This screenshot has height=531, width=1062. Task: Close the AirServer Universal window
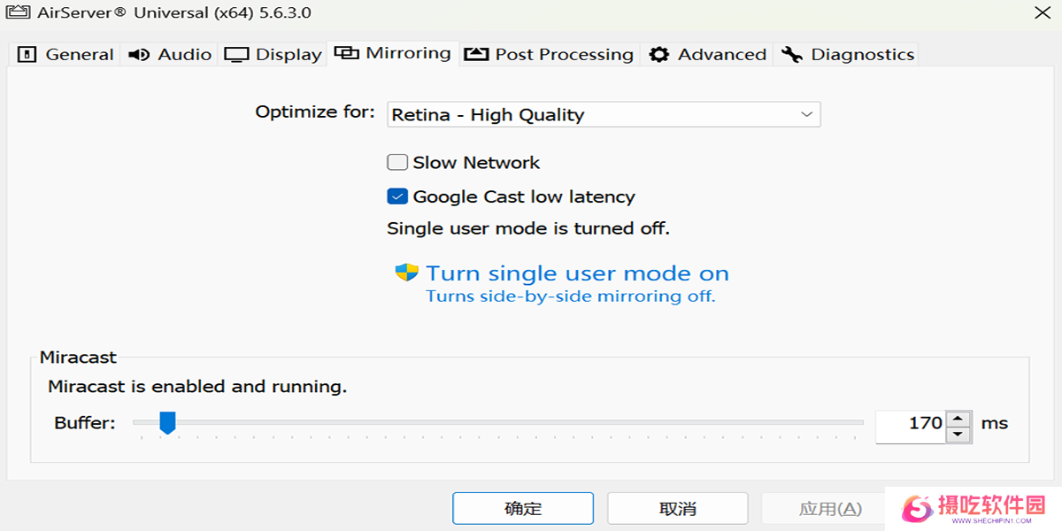click(x=1043, y=13)
